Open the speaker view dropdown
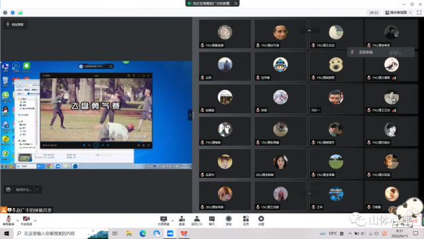 point(399,13)
